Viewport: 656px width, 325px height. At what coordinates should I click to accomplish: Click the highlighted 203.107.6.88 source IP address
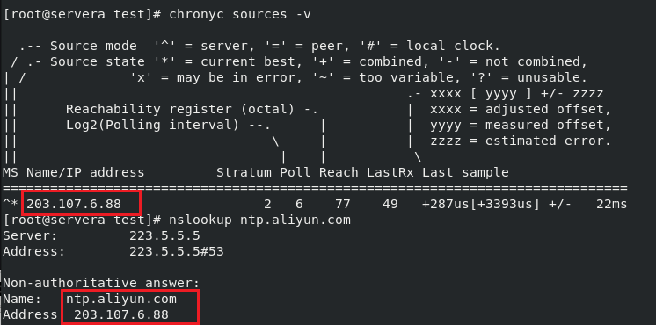coord(74,204)
